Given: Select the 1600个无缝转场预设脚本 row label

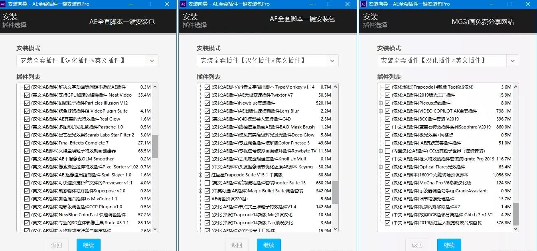Looking at the screenshot, I should [x=430, y=175].
